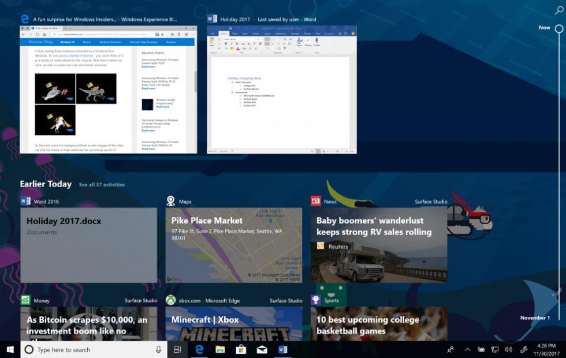Click the Money app icon on the Bitcoin card
This screenshot has width=566, height=358.
(24, 300)
